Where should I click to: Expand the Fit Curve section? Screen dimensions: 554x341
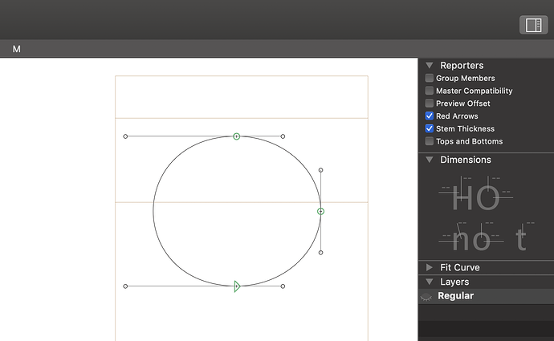430,267
